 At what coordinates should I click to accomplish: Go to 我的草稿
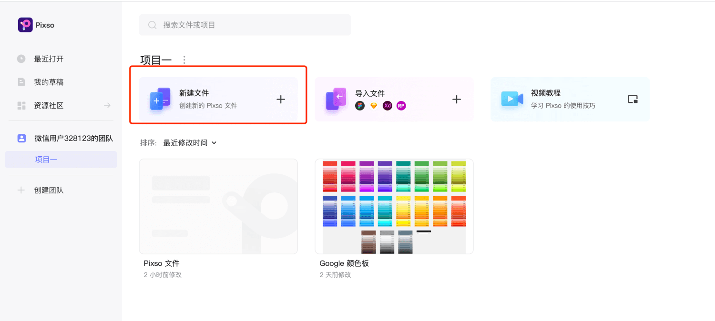[x=49, y=82]
